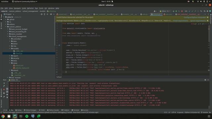Open the Help menu
212x119 pixels.
(57, 8)
